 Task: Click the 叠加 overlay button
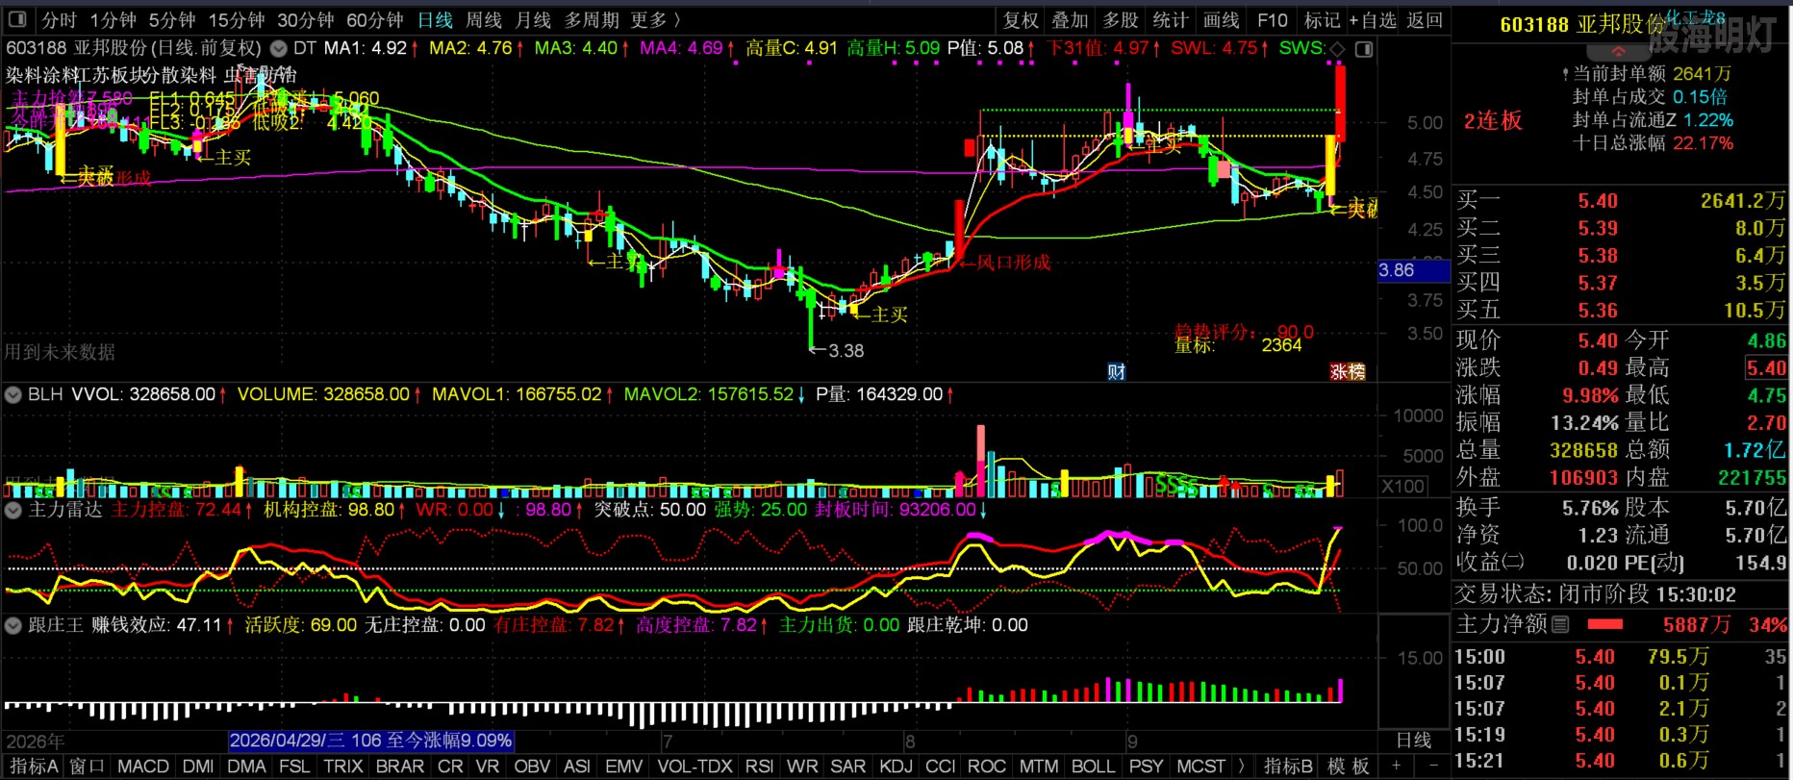[x=1071, y=20]
